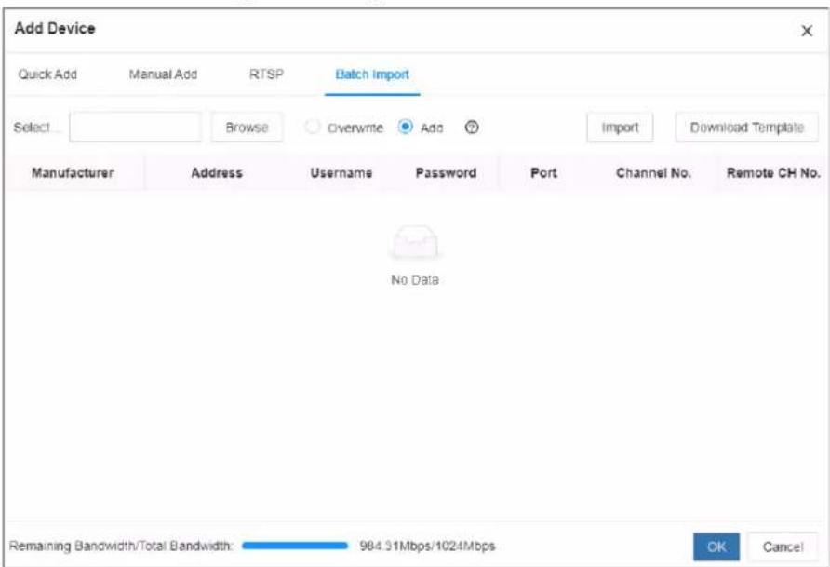Viewport: 830px width, 567px height.
Task: Click the 984.31Mbps/1024Mbps bandwidth value
Action: coord(427,546)
